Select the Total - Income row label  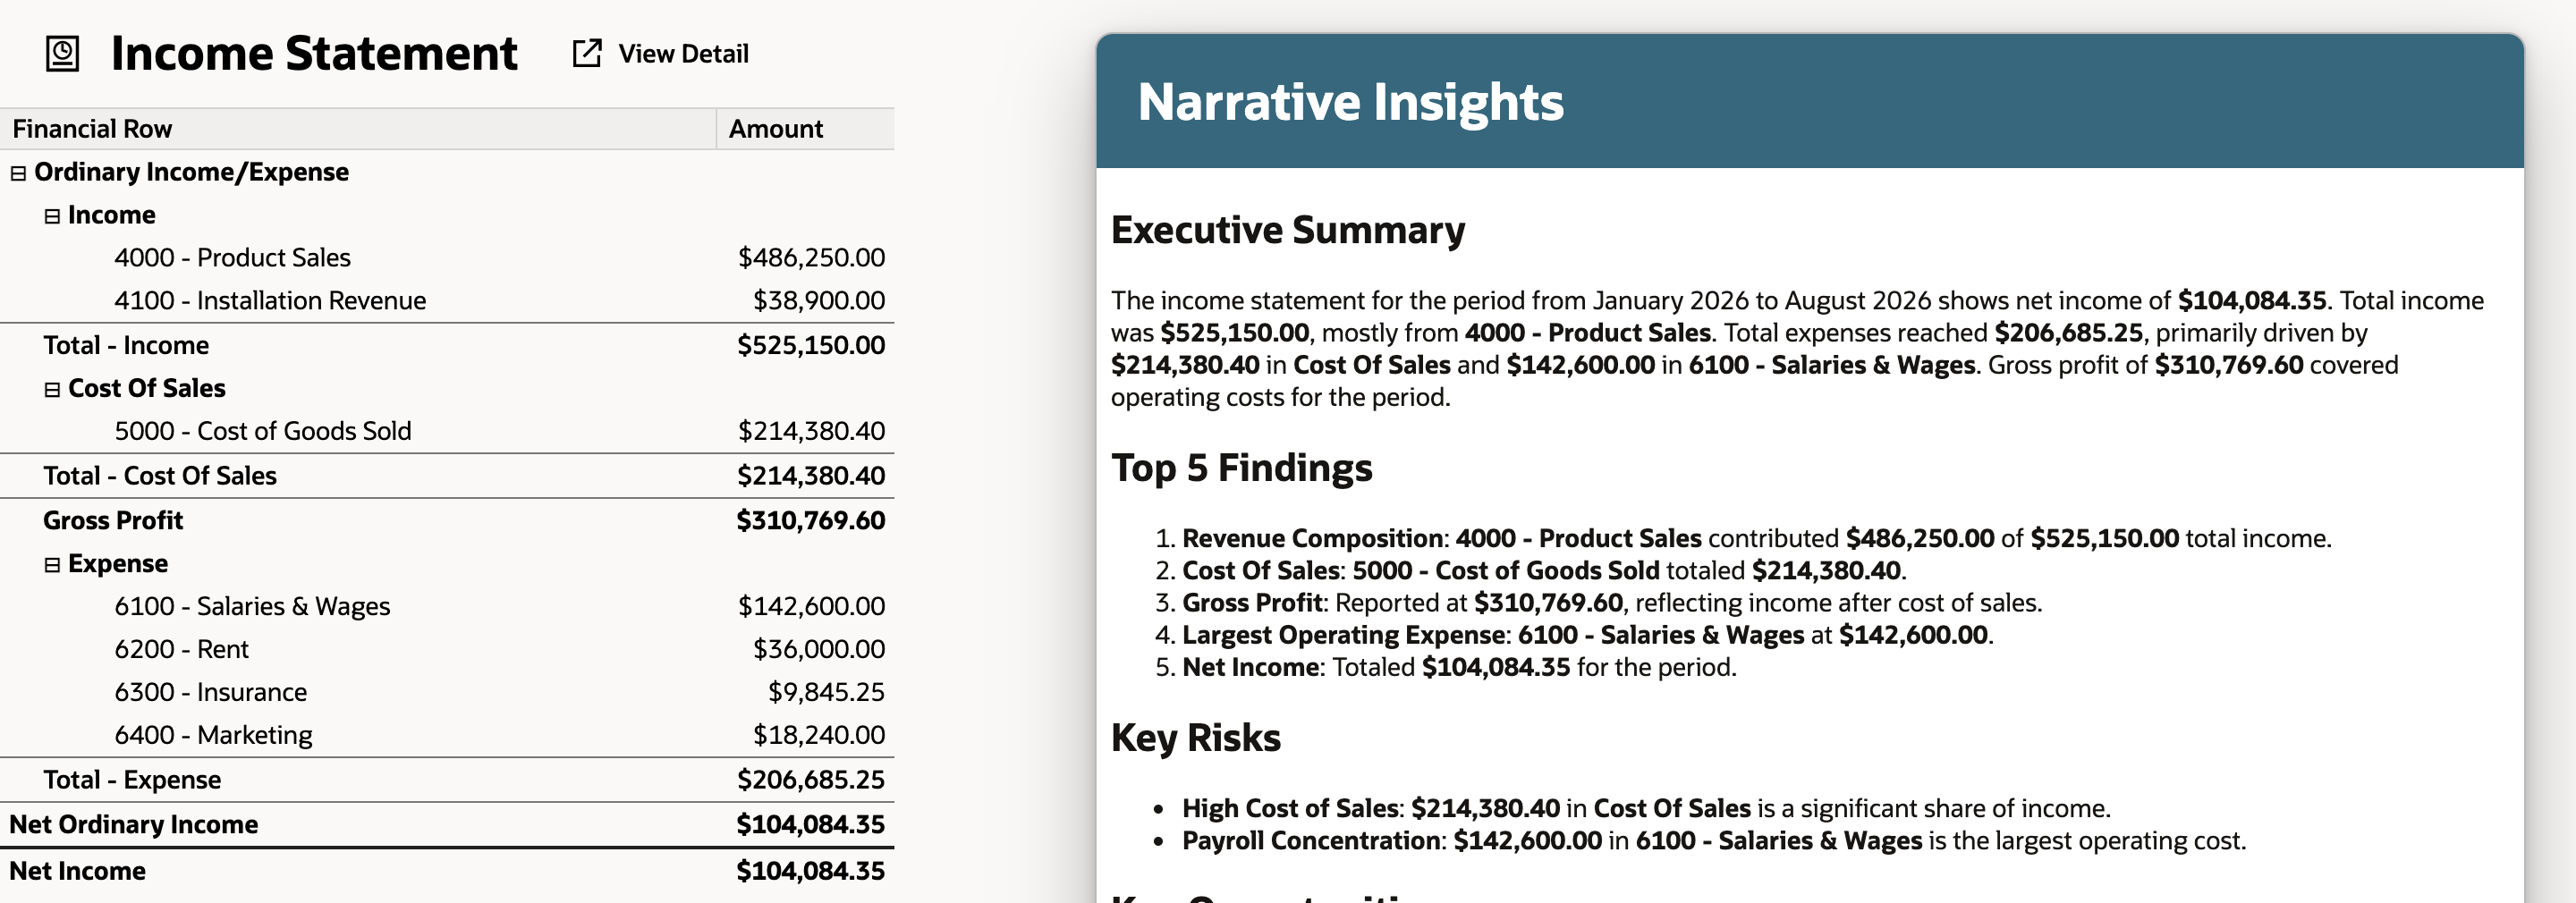pyautogui.click(x=126, y=345)
